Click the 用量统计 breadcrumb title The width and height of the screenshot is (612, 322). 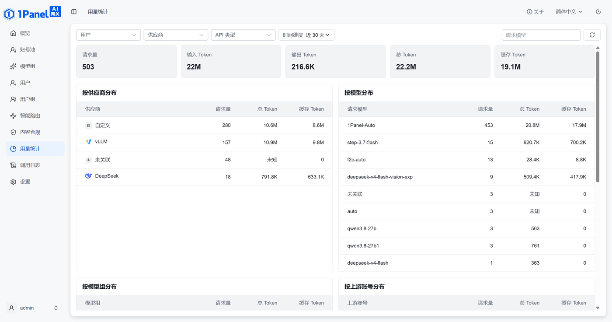(x=97, y=12)
